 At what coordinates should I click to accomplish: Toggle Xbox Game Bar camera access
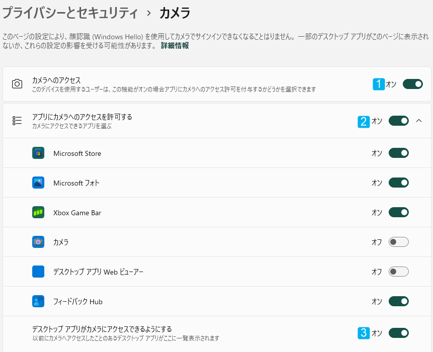(x=398, y=212)
